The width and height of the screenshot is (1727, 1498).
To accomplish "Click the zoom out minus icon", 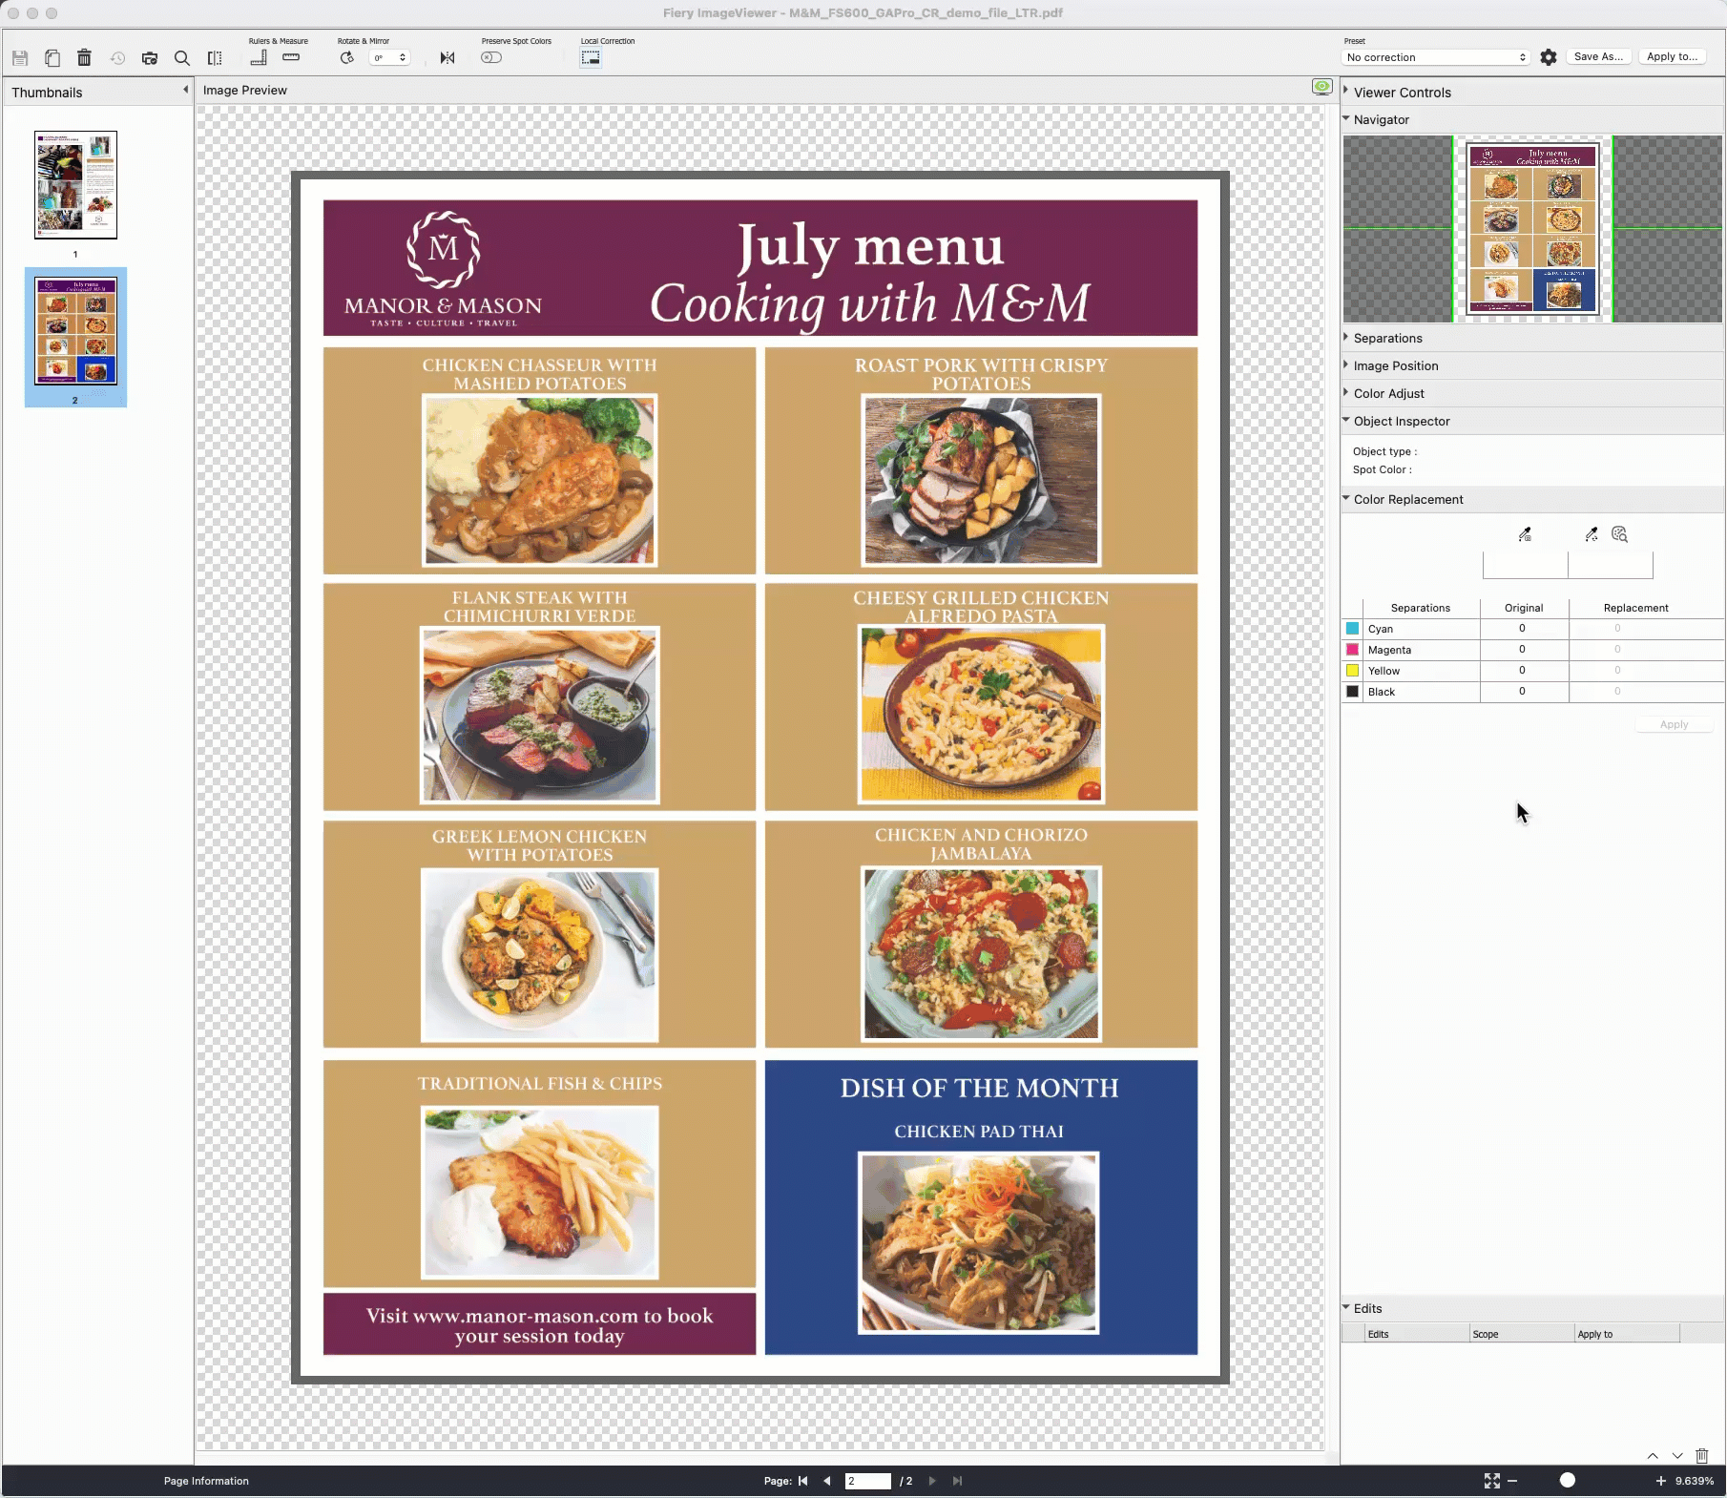I will click(1512, 1481).
